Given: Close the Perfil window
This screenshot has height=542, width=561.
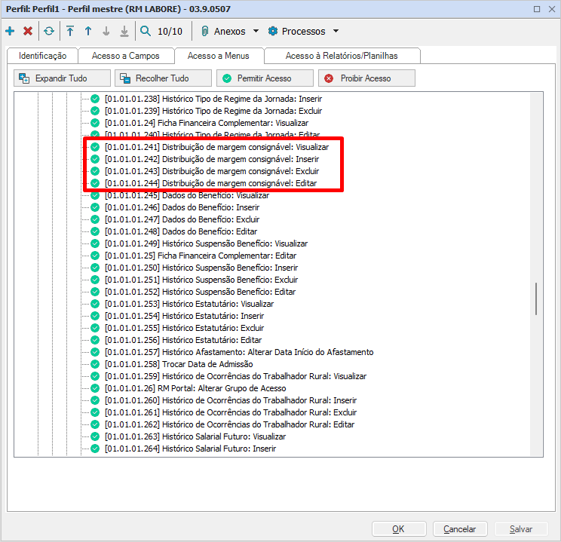Looking at the screenshot, I should click(x=552, y=9).
